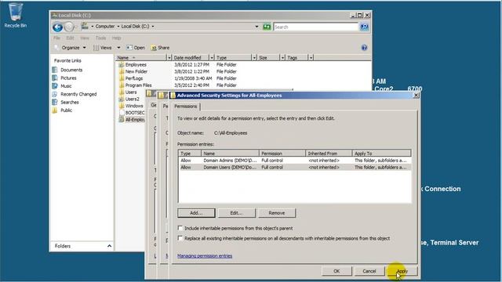This screenshot has height=282, width=502.
Task: Click Explorer's forward navigation arrow
Action: [68, 27]
